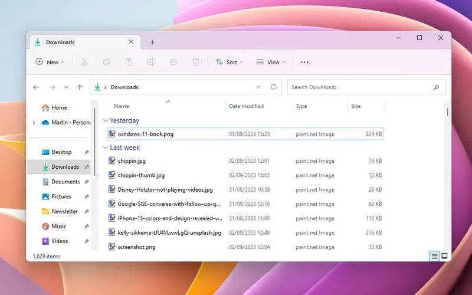Image resolution: width=472 pixels, height=295 pixels.
Task: Sort by the Size column header
Action: (356, 106)
